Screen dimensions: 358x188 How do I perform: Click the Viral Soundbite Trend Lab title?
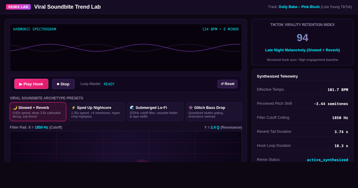67,7
